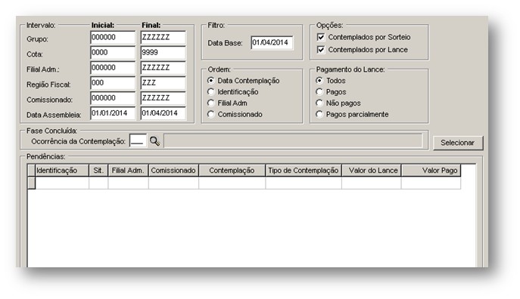
Task: Focus Data Assembleia initial date 01/01/2014
Action: (x=113, y=113)
